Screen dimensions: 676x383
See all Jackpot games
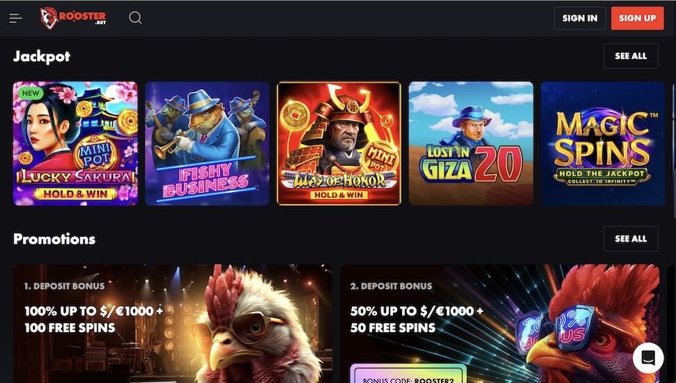point(631,56)
